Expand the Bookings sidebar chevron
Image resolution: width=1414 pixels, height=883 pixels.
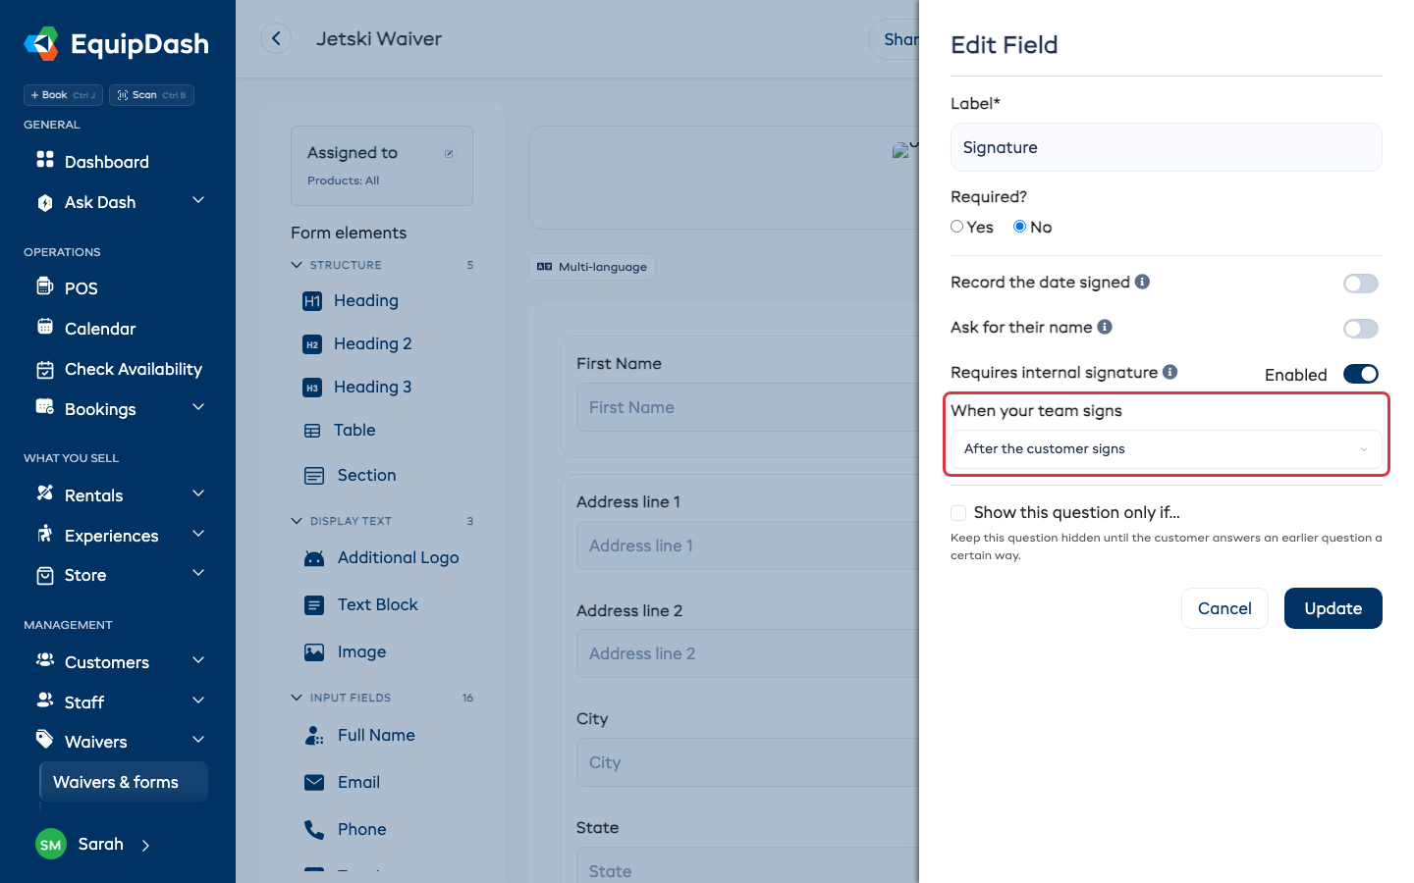198,407
